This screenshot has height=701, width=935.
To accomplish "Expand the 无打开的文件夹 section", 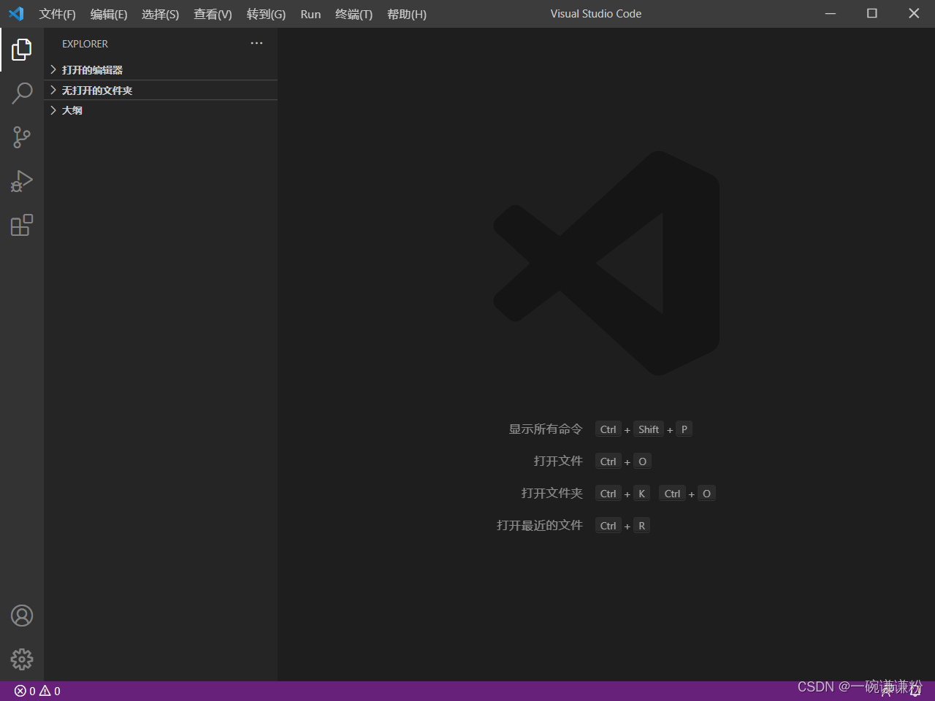I will coord(96,90).
